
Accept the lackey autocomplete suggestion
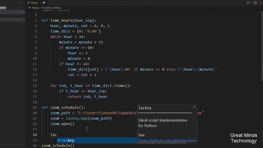click(x=97, y=140)
